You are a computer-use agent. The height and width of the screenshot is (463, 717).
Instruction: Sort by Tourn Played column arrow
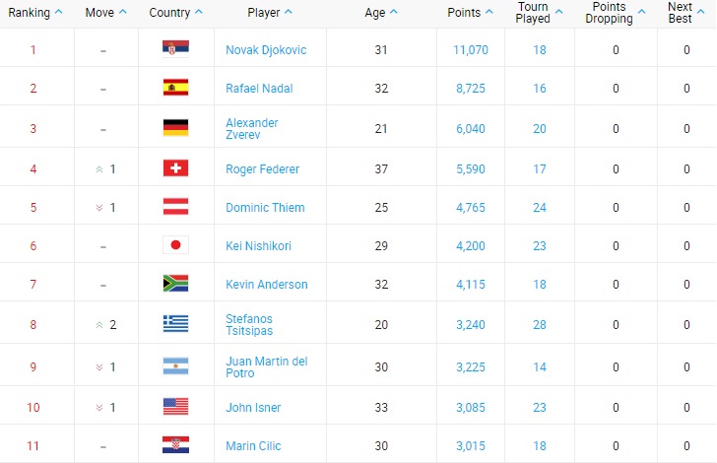click(x=558, y=12)
